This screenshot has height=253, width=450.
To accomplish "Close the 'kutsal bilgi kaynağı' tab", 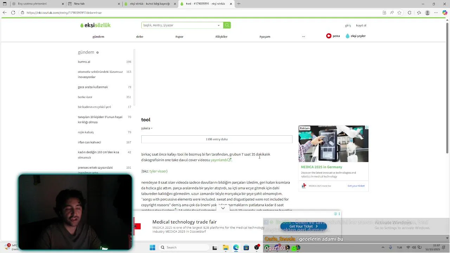I will coord(175,4).
